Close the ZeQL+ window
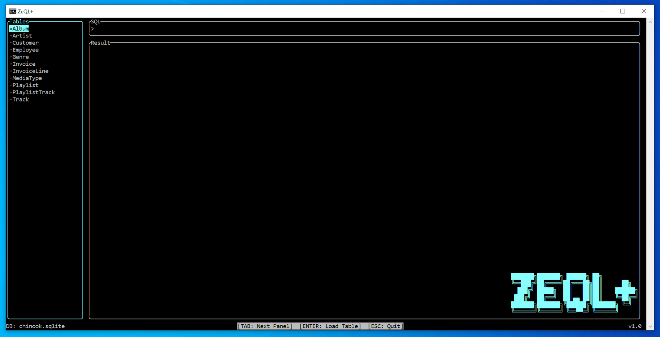 click(643, 11)
